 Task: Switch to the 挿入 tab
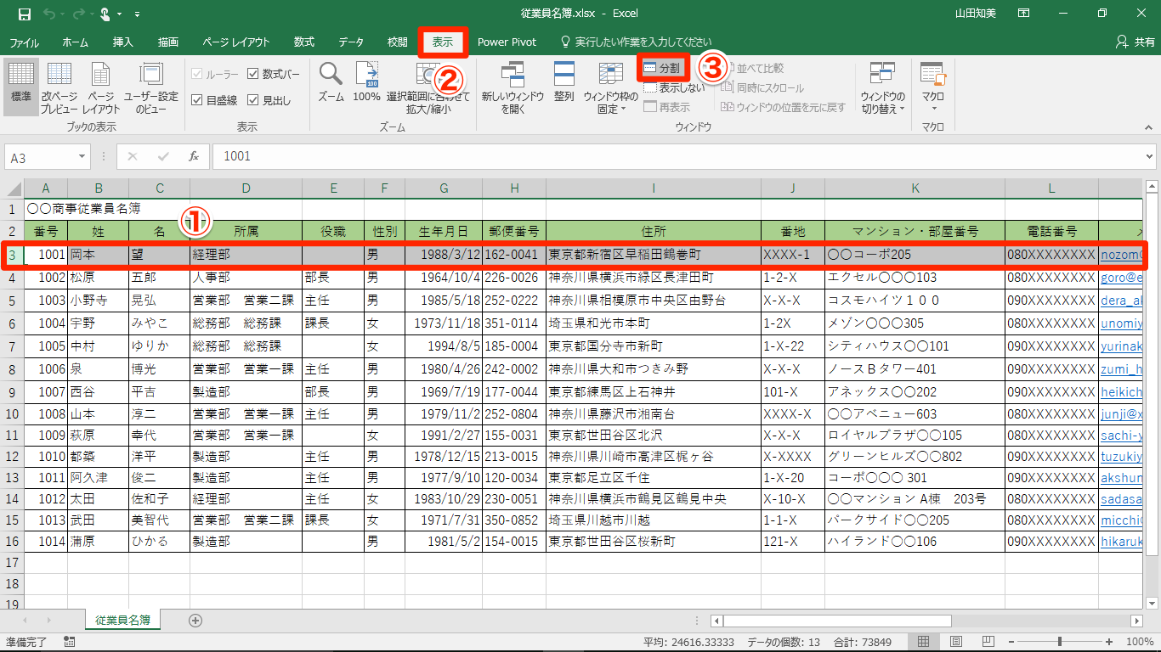click(123, 42)
